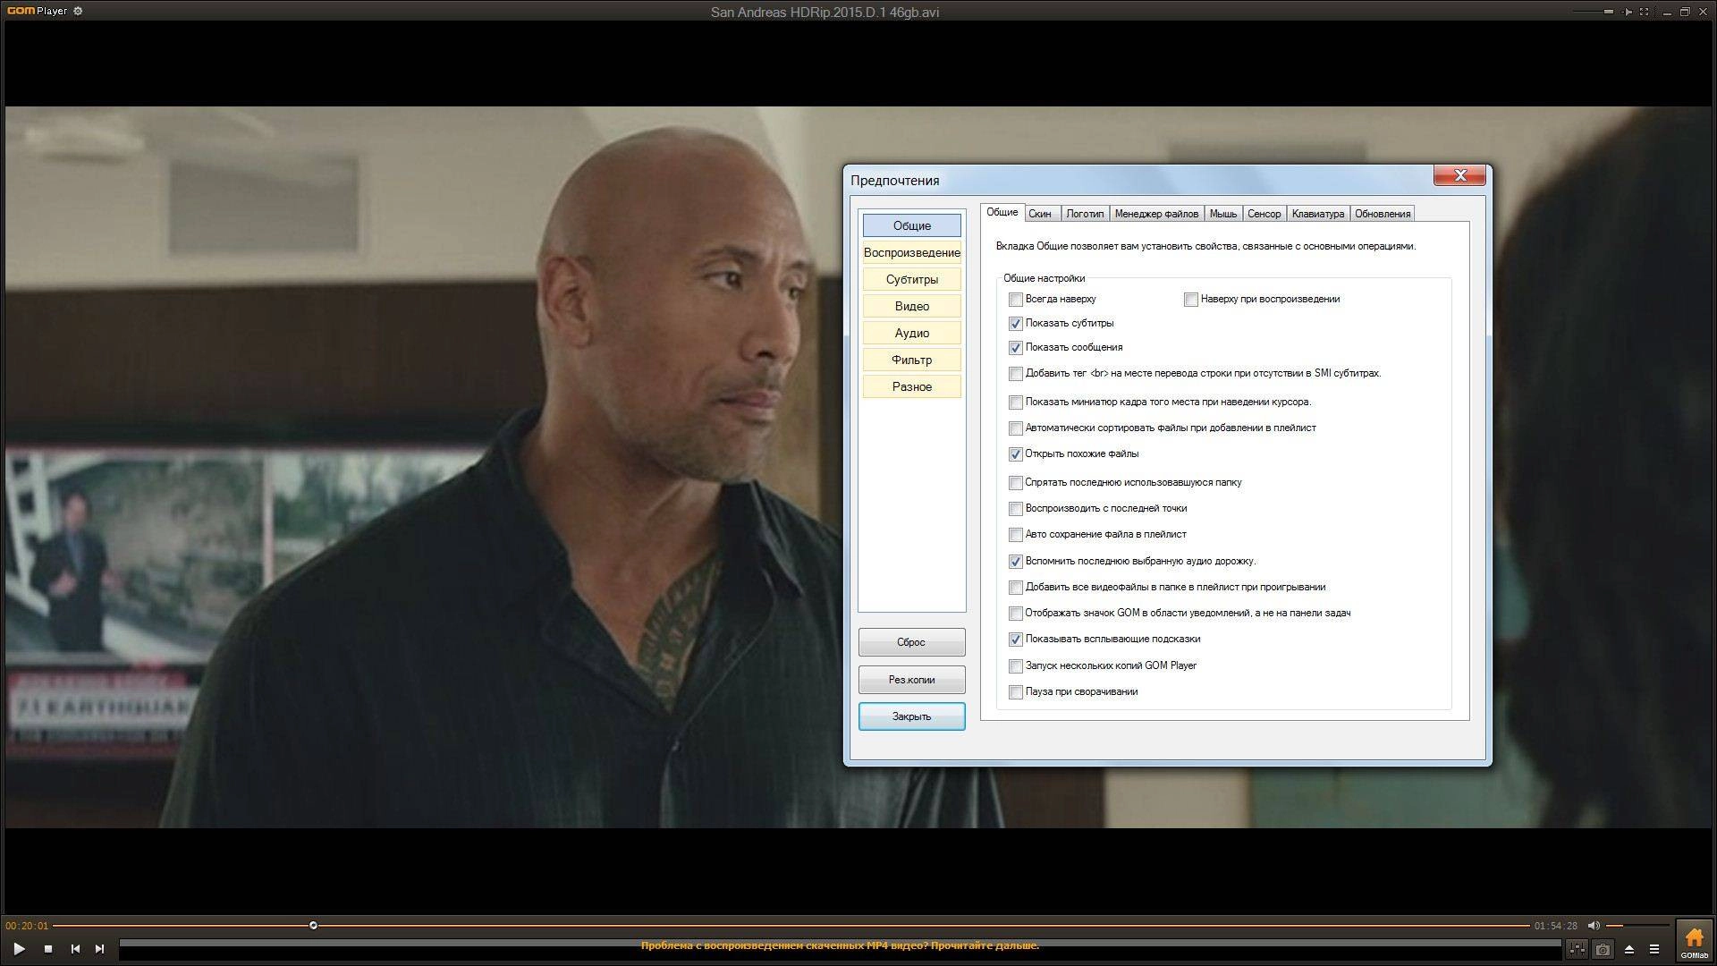
Task: Stop the video with the Stop button
Action: pos(48,949)
